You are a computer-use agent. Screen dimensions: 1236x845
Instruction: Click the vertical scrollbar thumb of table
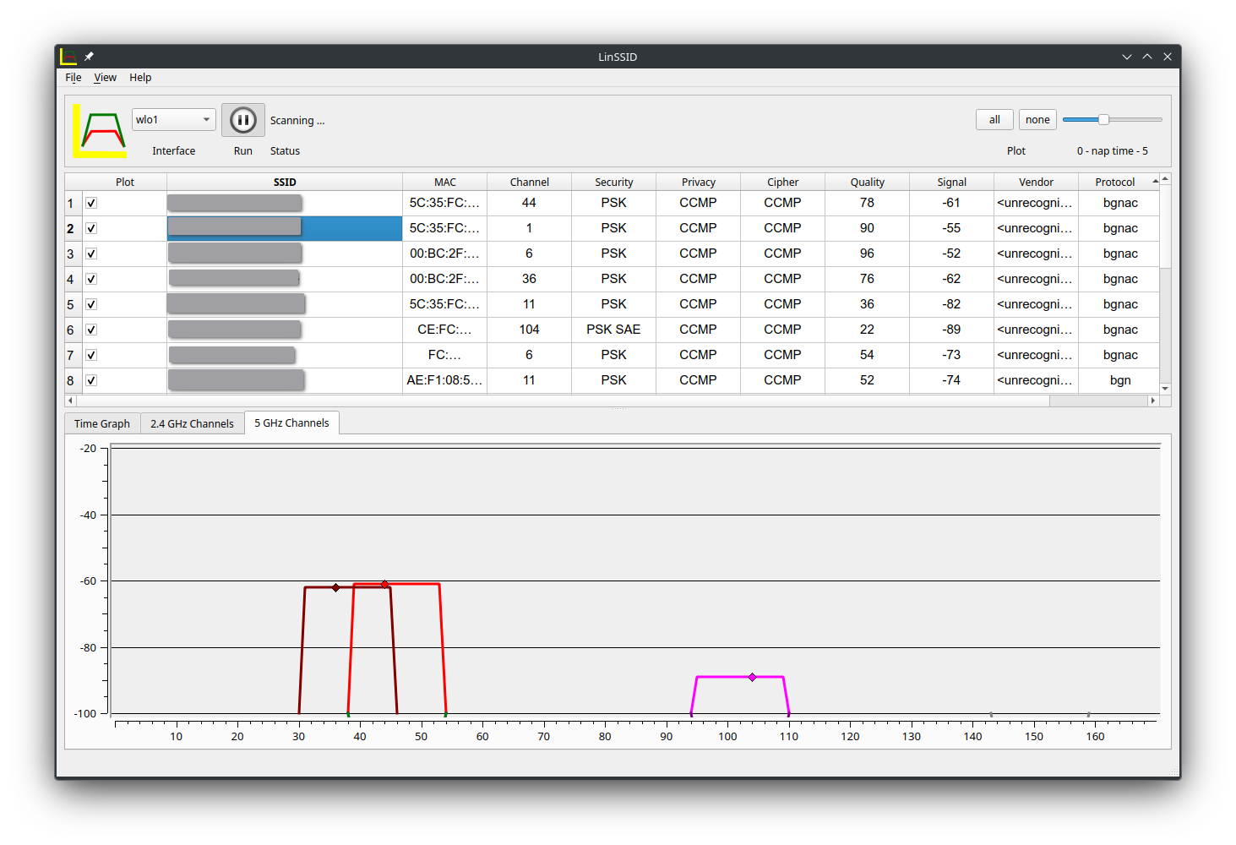[x=1165, y=227]
